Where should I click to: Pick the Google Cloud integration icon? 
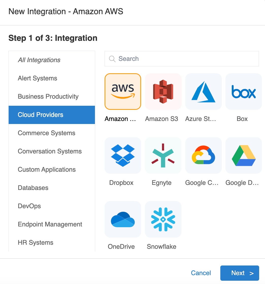[x=203, y=155]
